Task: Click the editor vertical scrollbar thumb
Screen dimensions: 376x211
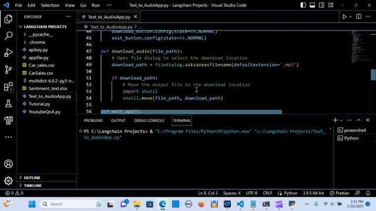Action: [x=373, y=74]
